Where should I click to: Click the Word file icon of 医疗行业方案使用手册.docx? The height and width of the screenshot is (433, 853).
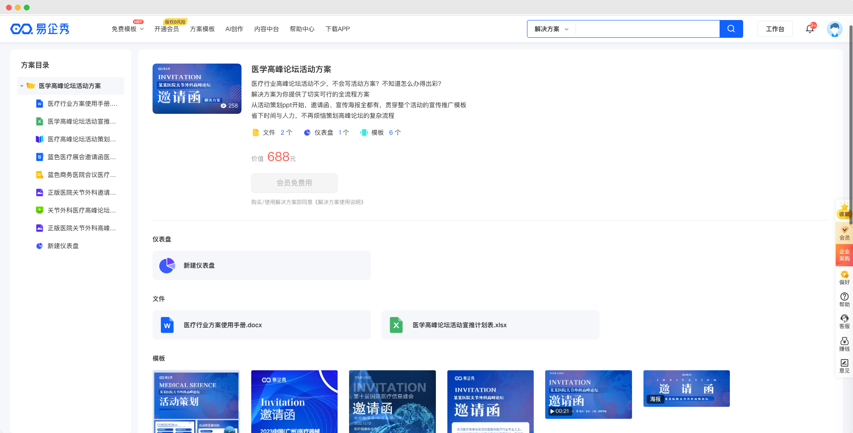pos(167,325)
